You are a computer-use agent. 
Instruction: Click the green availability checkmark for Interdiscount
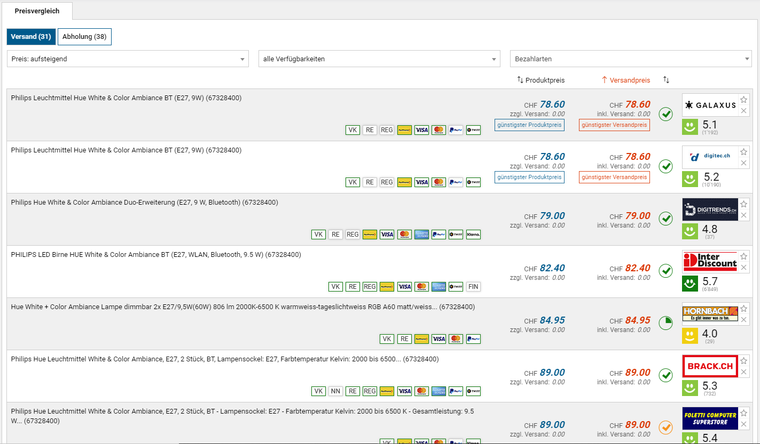(665, 271)
